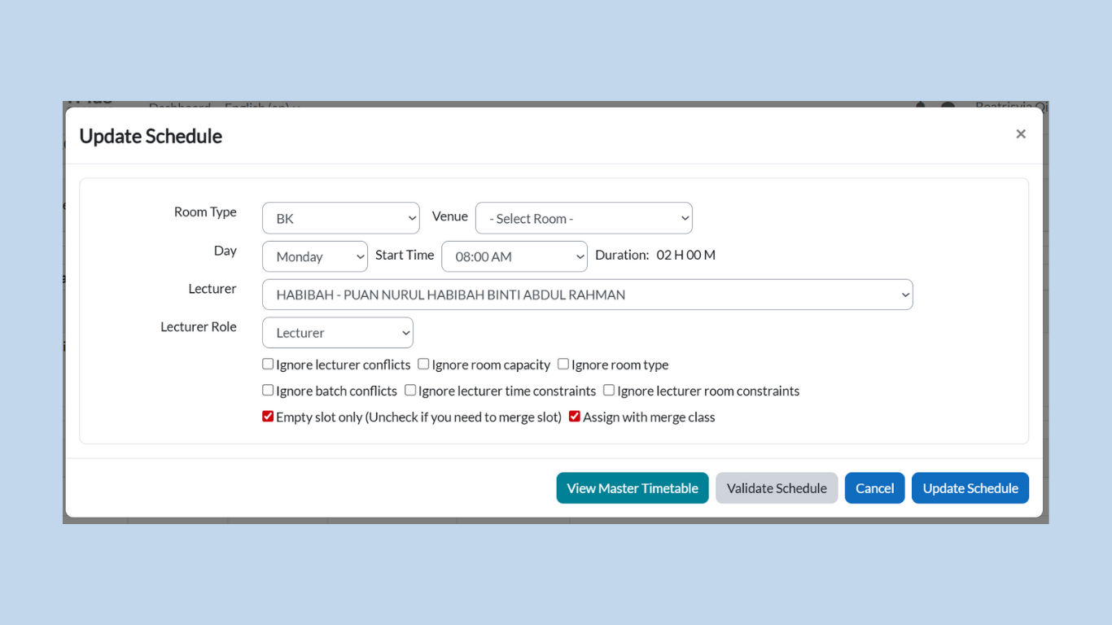Viewport: 1112px width, 625px height.
Task: Tick Ignore lecturer room constraints checkbox
Action: (x=609, y=391)
